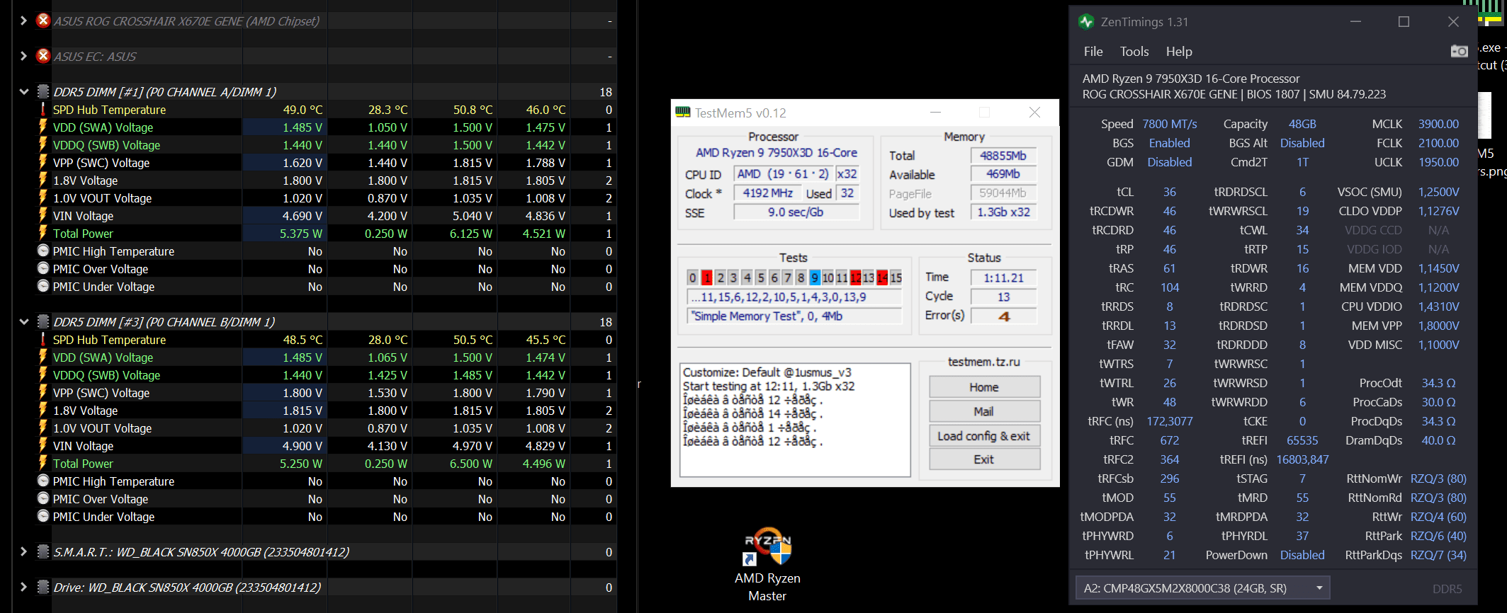Click the ZenTimings app logo icon
Image resolution: width=1507 pixels, height=613 pixels.
(1086, 22)
